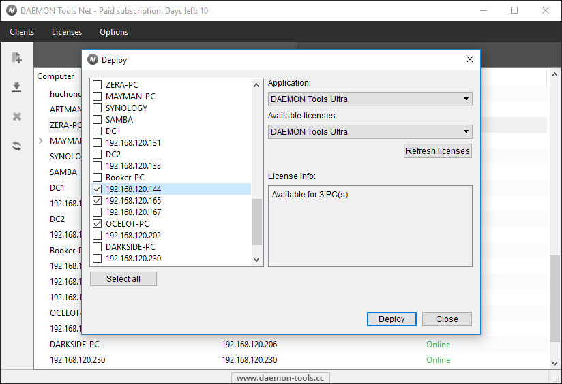The width and height of the screenshot is (562, 384).
Task: Open the Clients menu
Action: coord(22,32)
